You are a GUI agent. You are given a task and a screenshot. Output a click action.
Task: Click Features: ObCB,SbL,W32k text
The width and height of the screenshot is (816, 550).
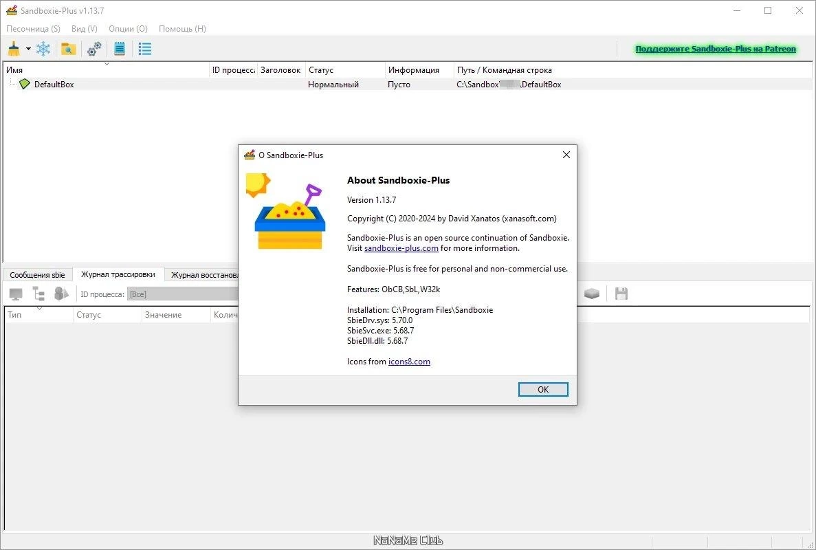[x=393, y=289]
